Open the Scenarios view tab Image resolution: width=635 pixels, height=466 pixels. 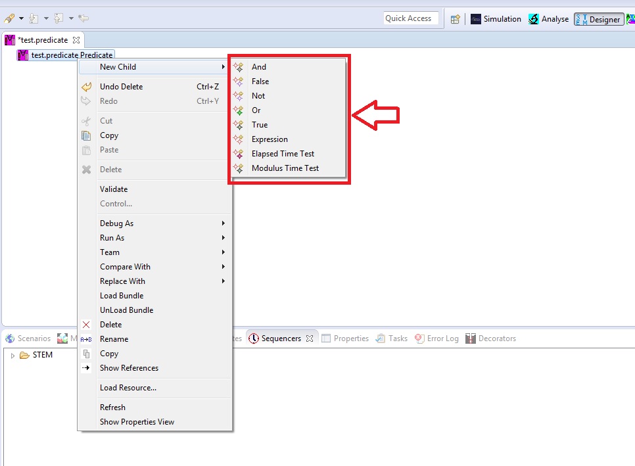[28, 338]
